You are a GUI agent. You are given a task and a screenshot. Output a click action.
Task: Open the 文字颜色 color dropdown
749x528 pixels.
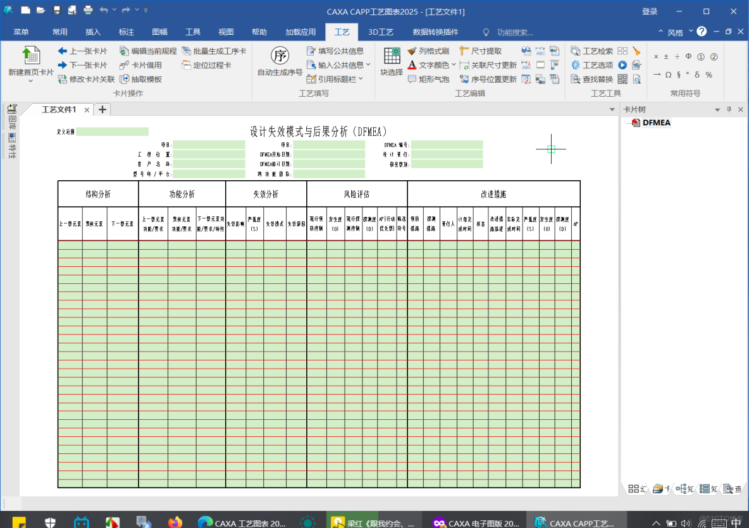[453, 64]
